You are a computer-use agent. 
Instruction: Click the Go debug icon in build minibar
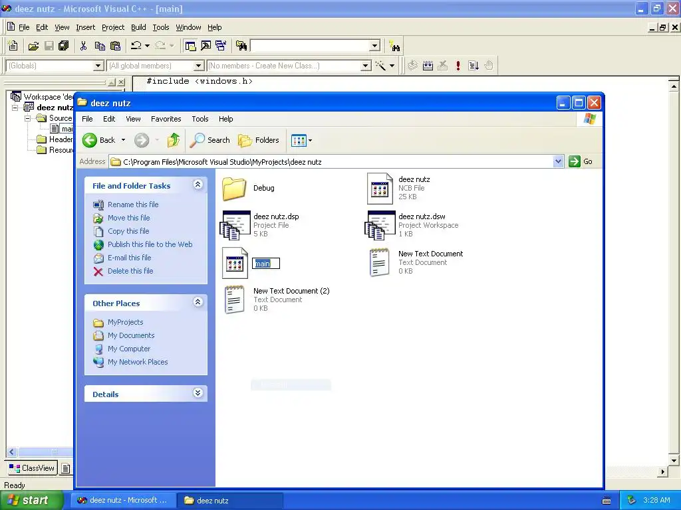click(x=474, y=66)
